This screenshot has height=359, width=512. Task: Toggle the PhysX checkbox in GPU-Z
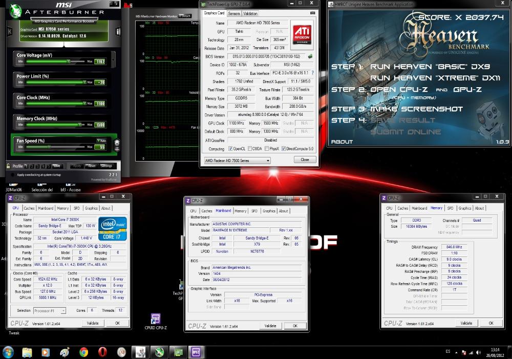click(267, 149)
